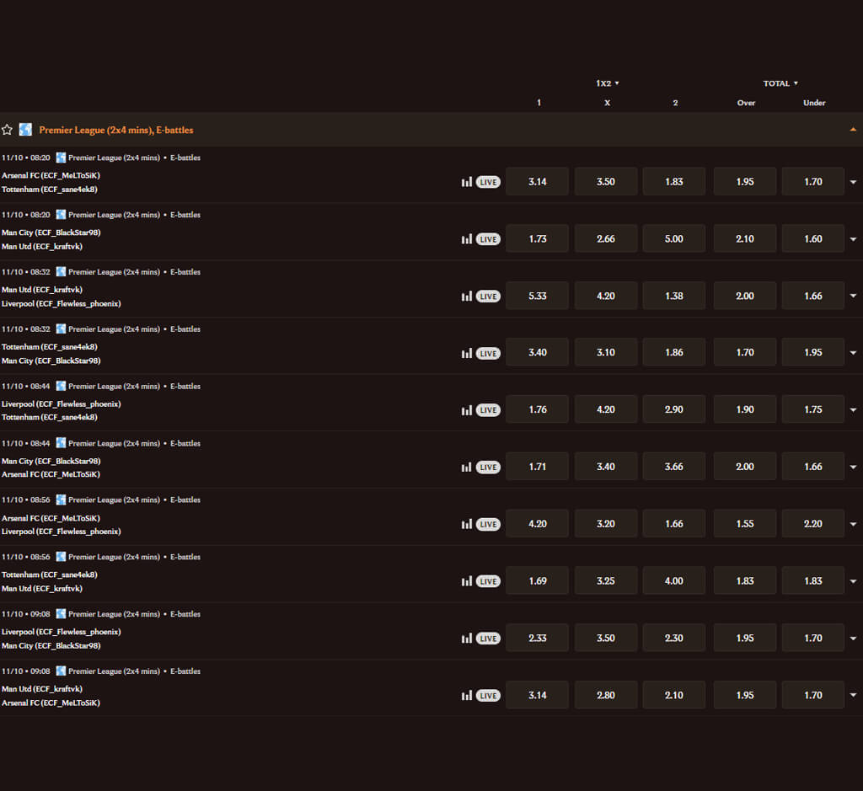Select 2.33 odds in Liverpool vs Man City
The height and width of the screenshot is (791, 863).
tap(537, 638)
